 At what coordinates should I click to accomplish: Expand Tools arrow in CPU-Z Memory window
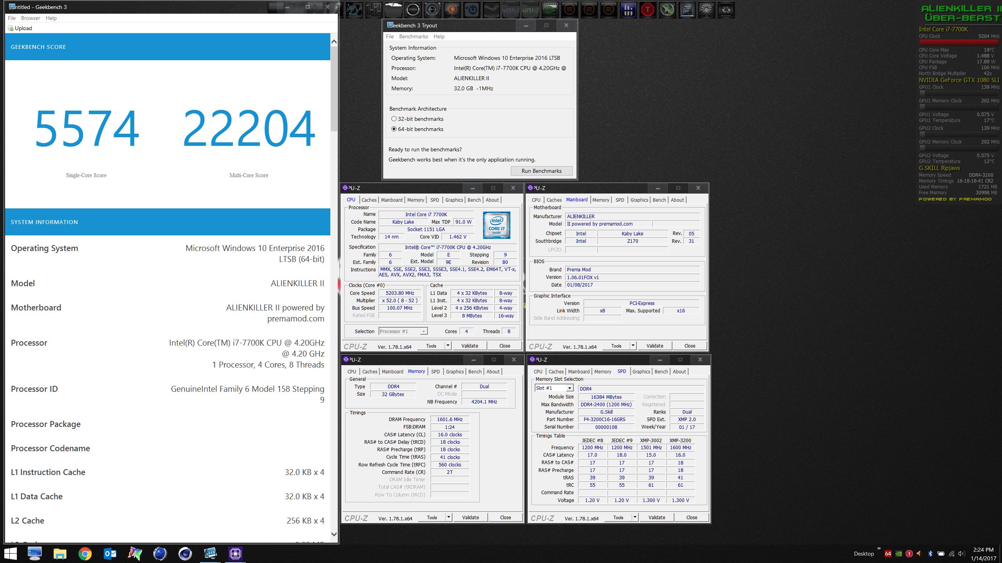[449, 517]
